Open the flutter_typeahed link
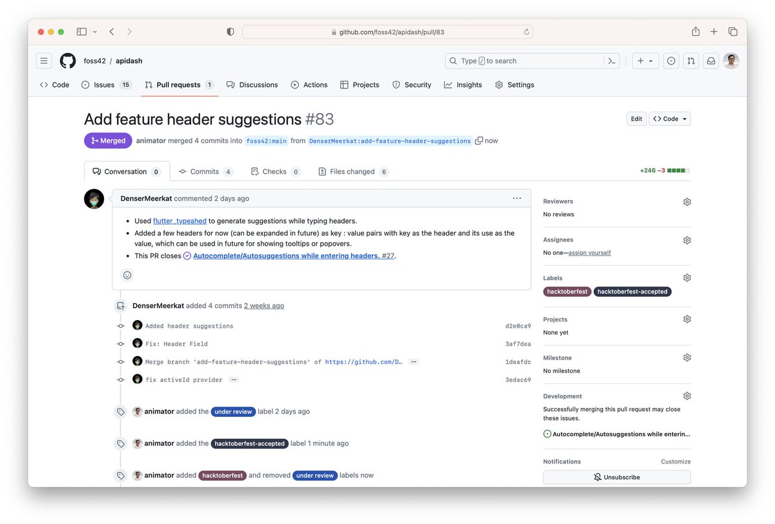775x524 pixels. point(180,221)
